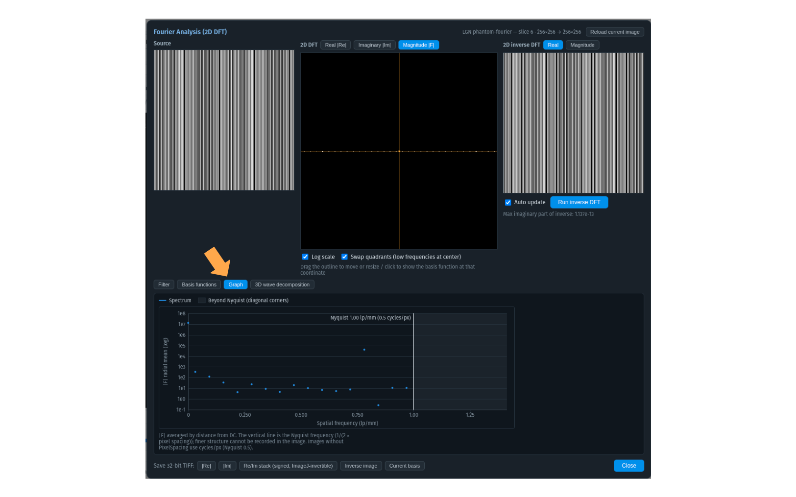Click the Max imaginary part readout text

click(548, 214)
